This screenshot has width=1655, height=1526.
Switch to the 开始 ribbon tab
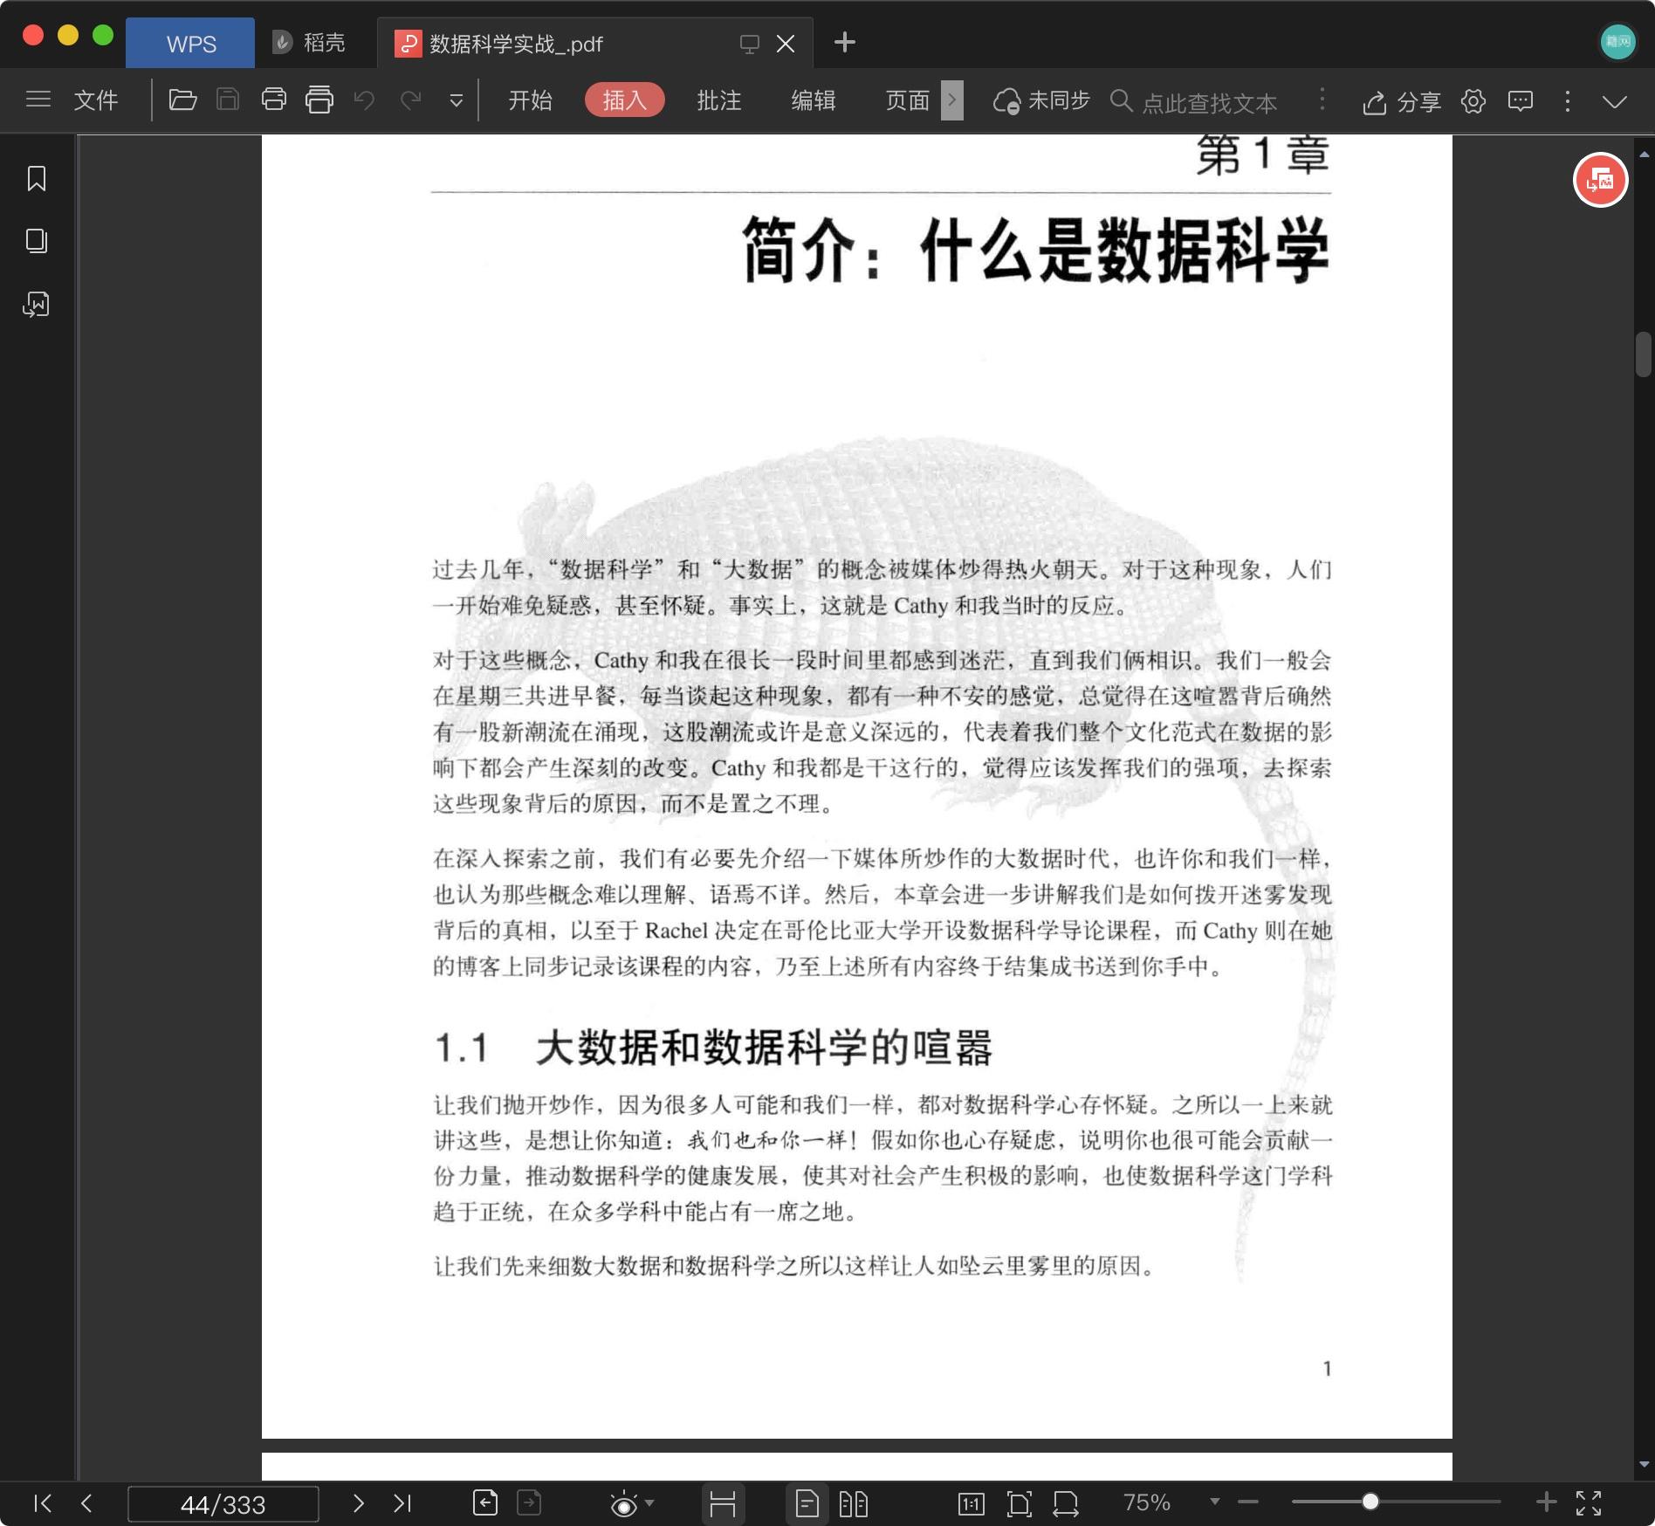(531, 100)
